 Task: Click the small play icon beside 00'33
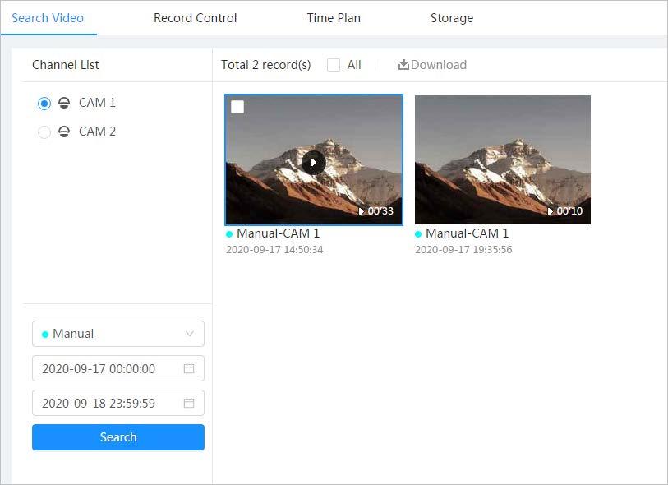tap(362, 211)
